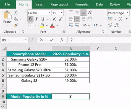Toggle Bold formatting
Image resolution: width=131 pixels, height=109 pixels.
pyautogui.click(x=30, y=19)
